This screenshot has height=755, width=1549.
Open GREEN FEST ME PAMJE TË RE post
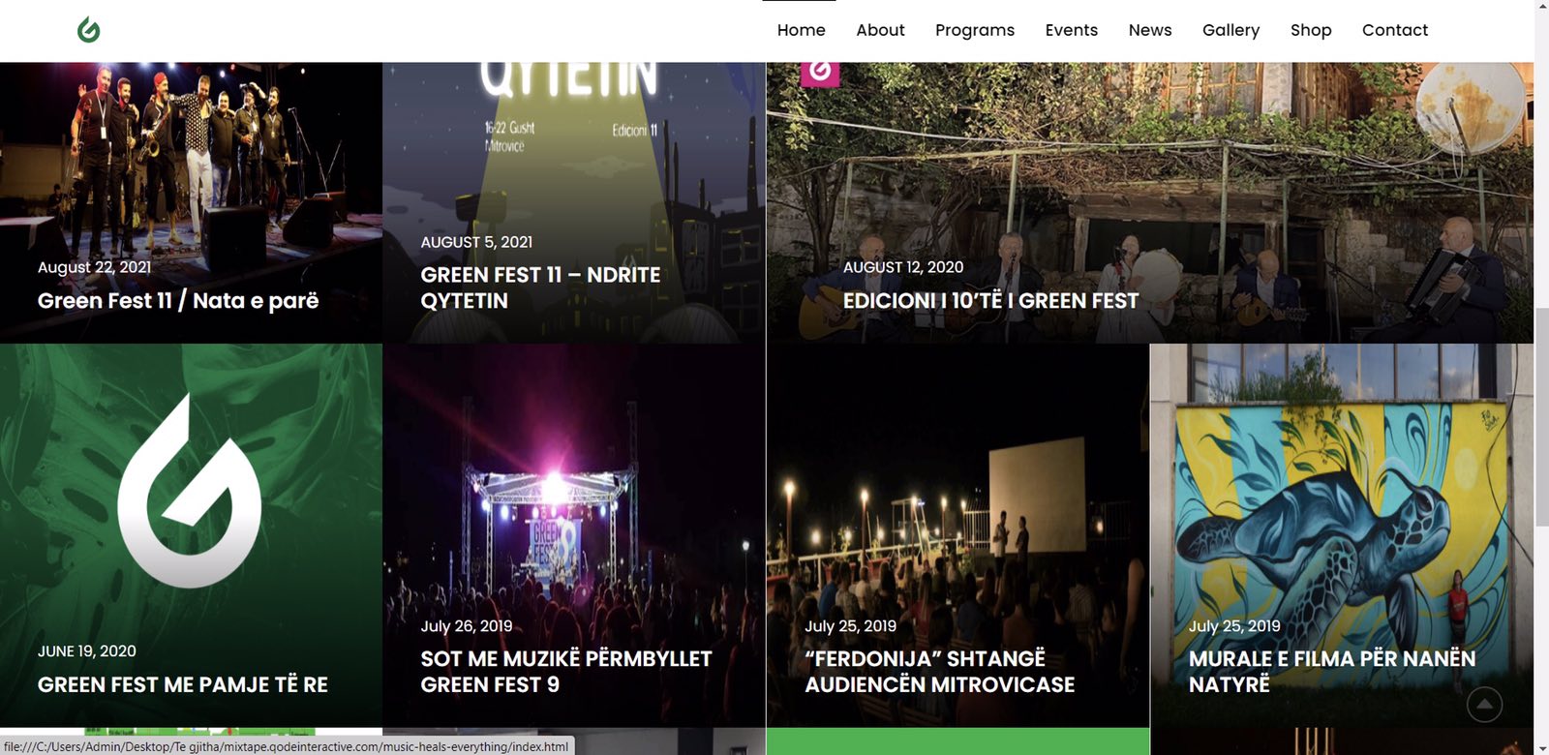click(x=182, y=684)
